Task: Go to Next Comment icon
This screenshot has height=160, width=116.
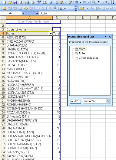Action: [15, 8]
